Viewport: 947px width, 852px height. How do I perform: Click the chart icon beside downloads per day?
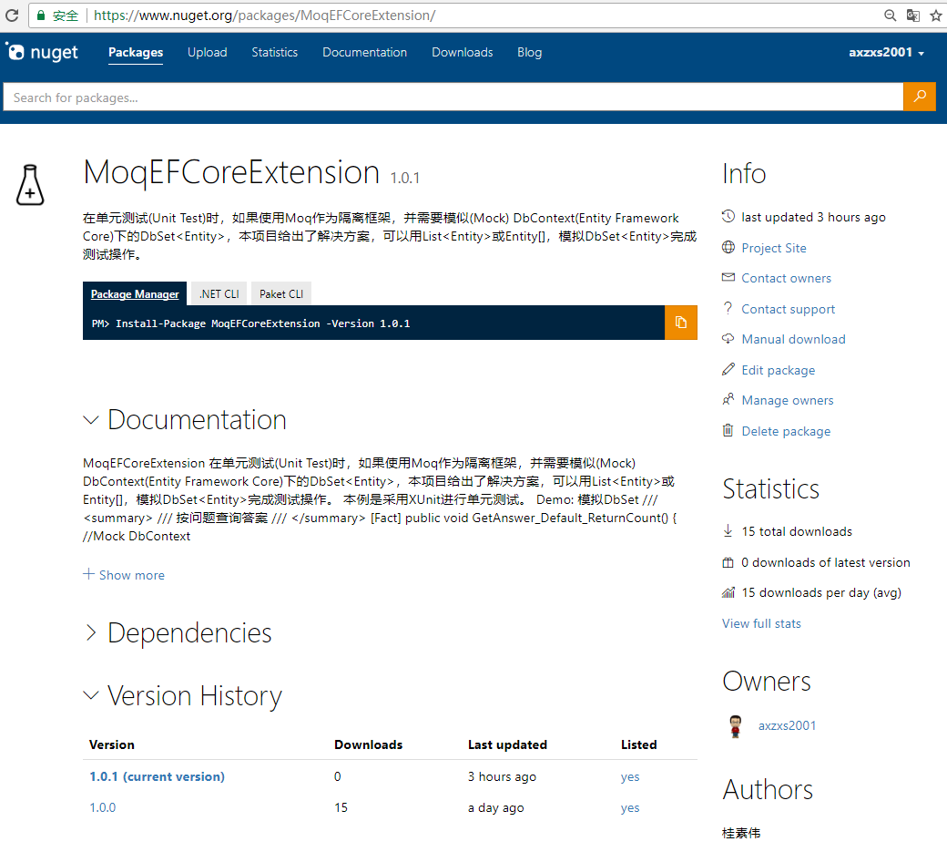728,592
